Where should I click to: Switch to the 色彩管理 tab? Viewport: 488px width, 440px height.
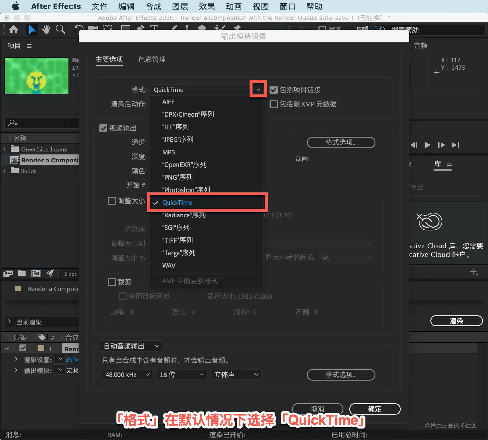coord(152,59)
